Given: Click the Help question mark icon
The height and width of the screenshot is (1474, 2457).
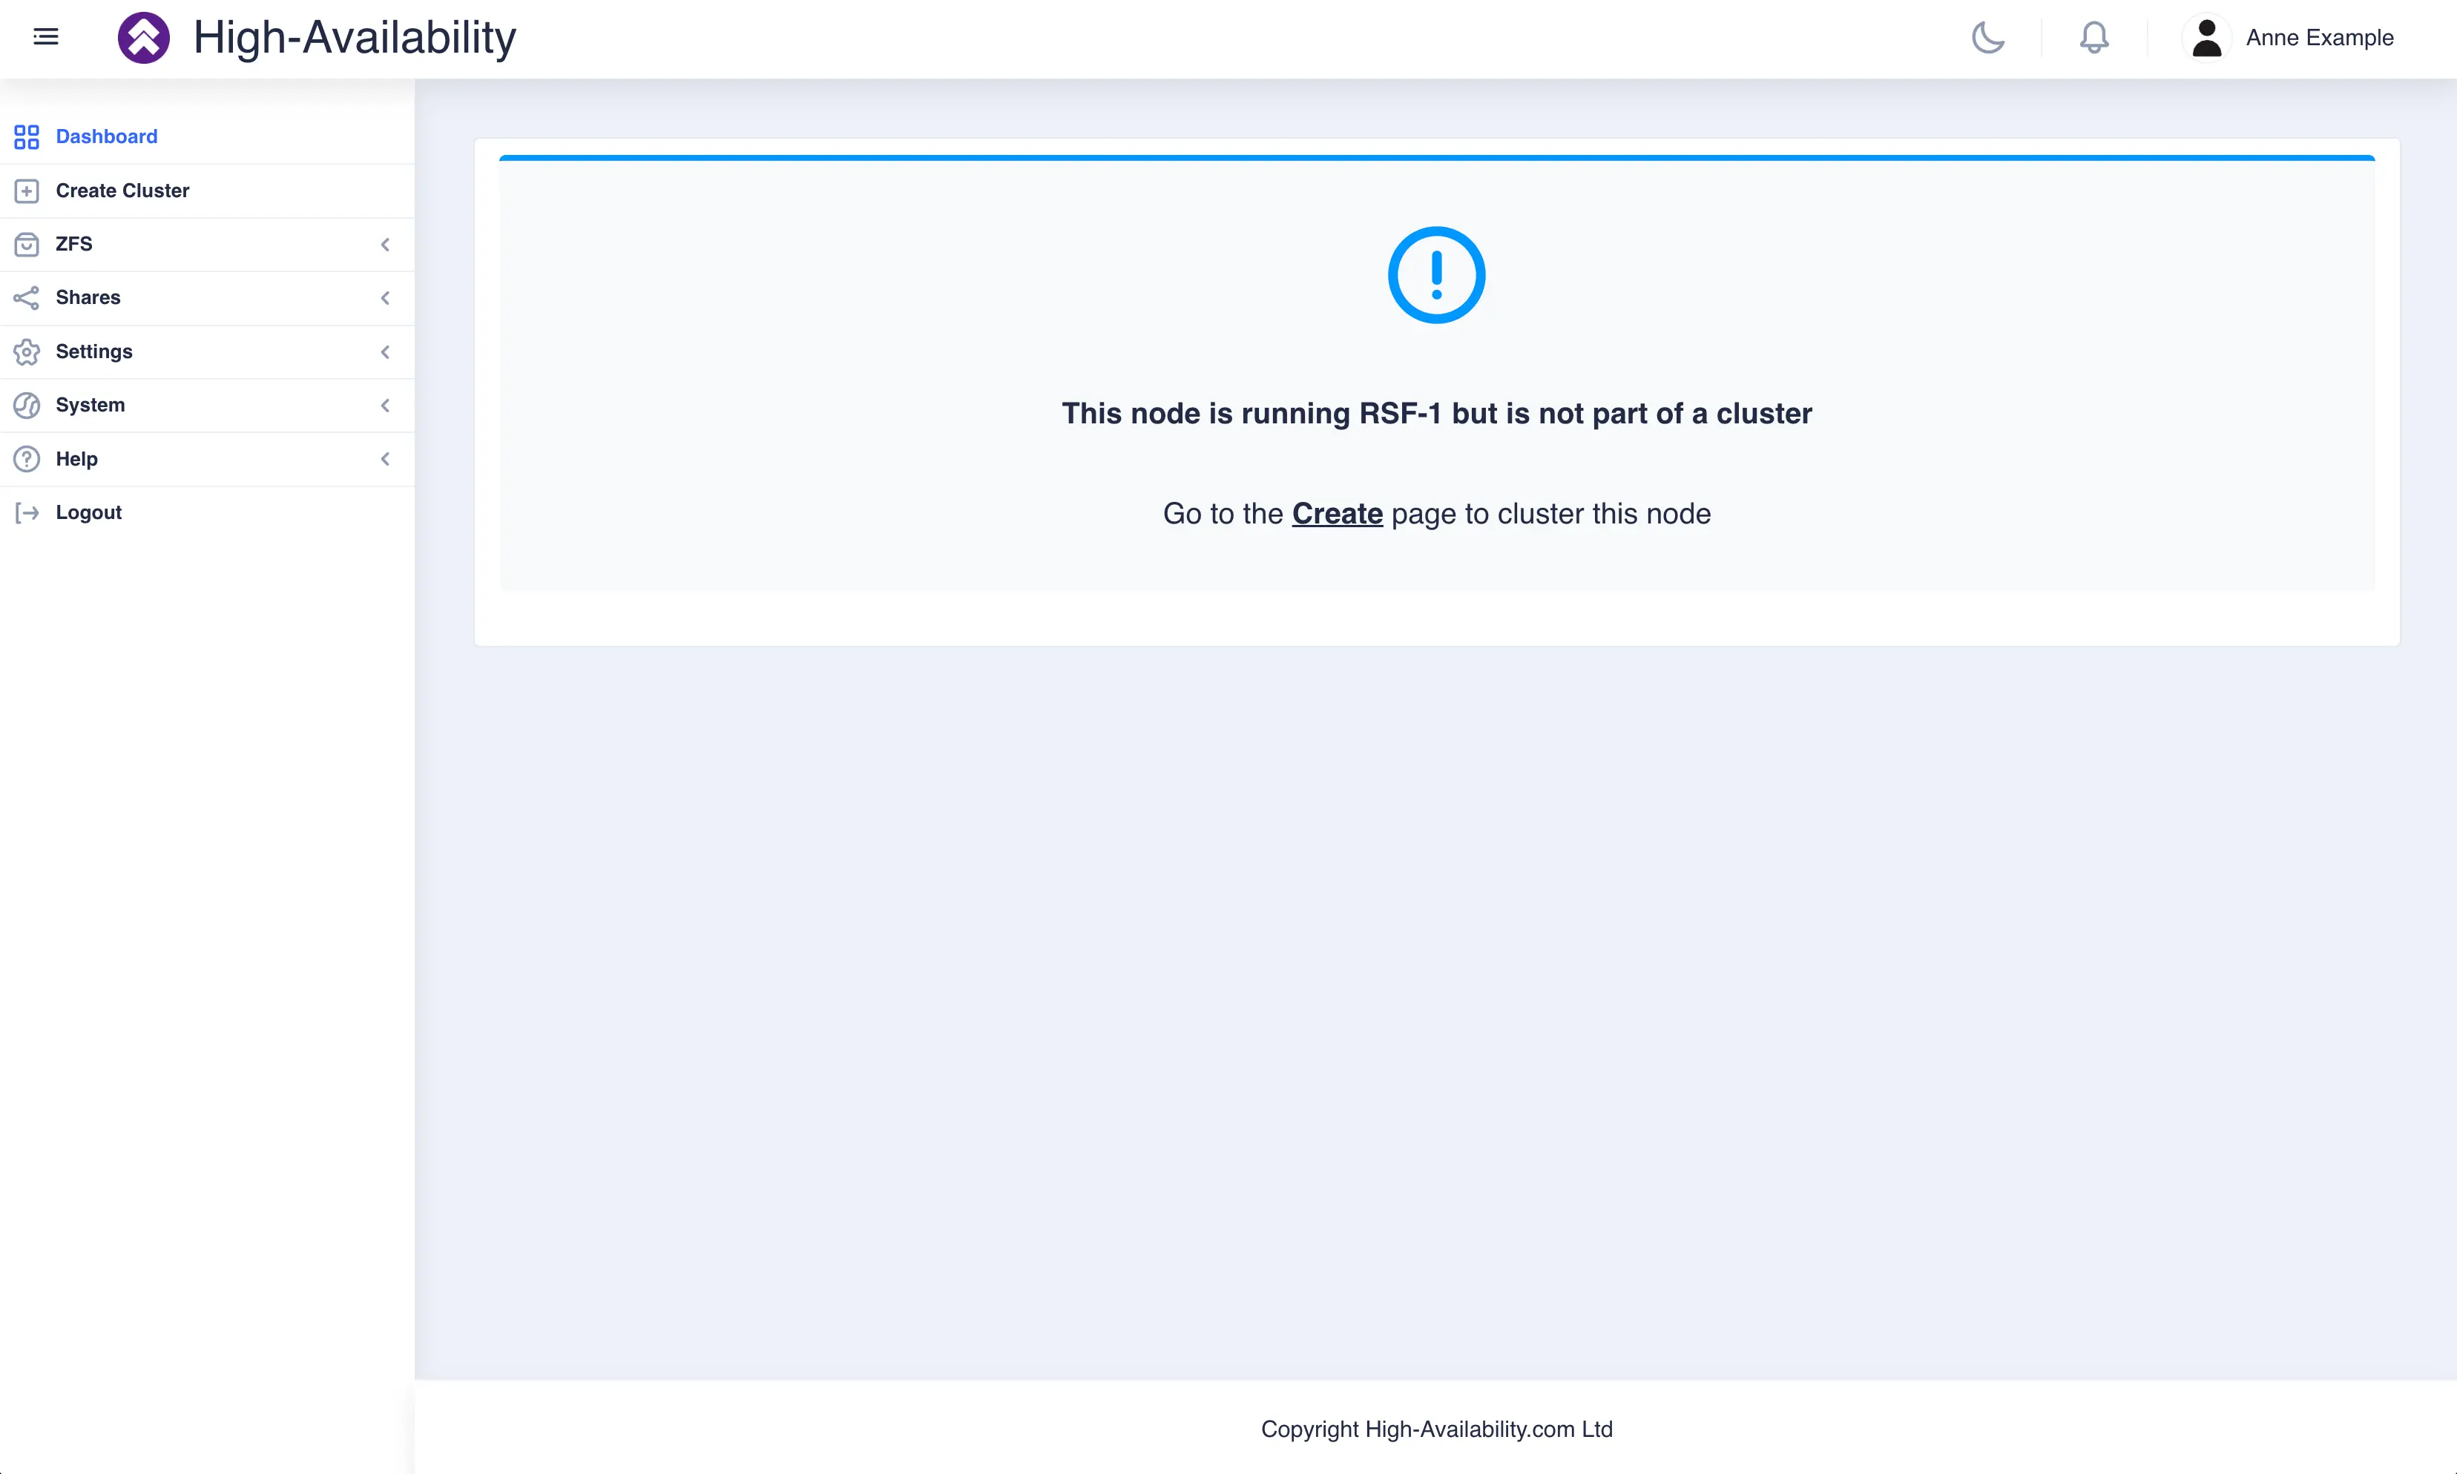Looking at the screenshot, I should point(27,458).
